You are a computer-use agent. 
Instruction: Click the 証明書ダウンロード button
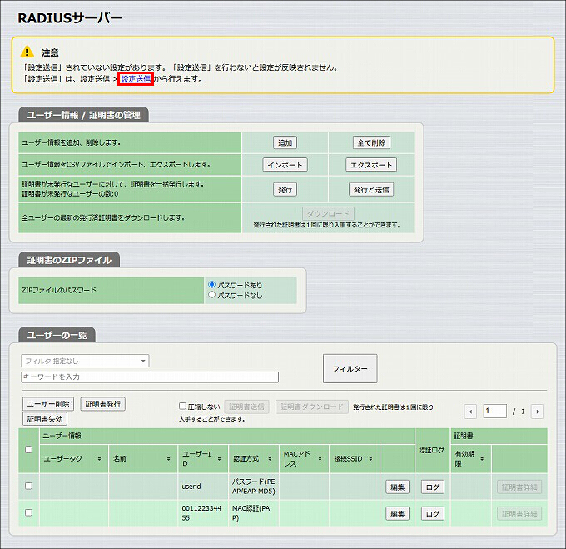(x=312, y=407)
